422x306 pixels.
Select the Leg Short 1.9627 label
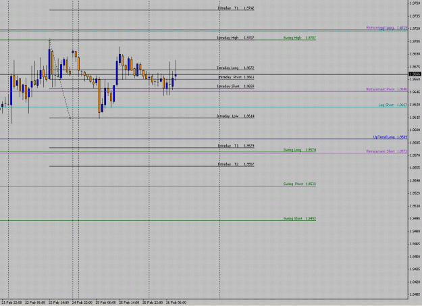393,105
